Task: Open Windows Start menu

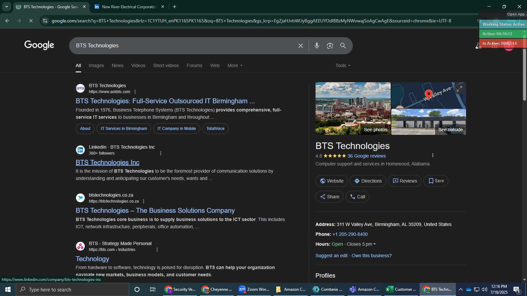Action: point(8,289)
